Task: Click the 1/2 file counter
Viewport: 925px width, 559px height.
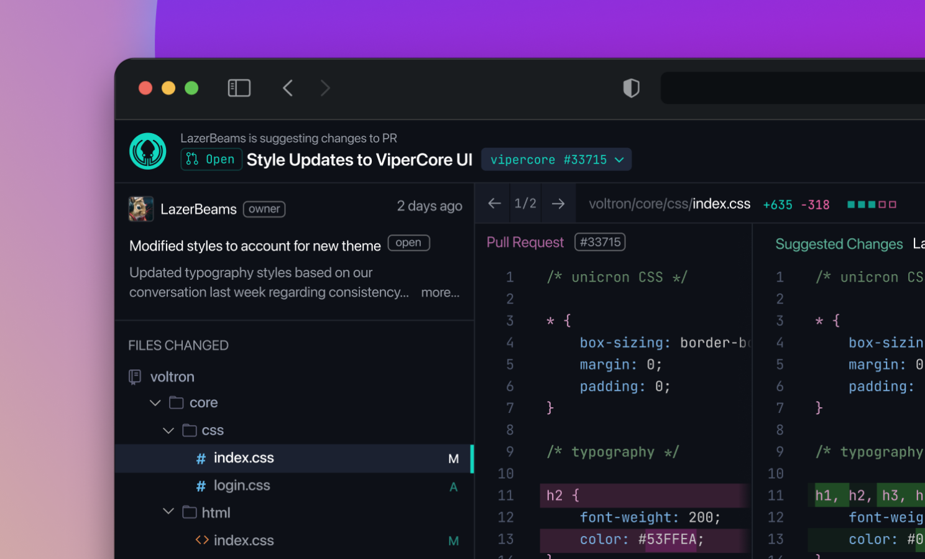Action: 525,203
